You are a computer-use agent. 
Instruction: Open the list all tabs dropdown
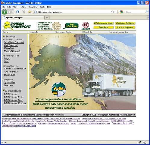pyautogui.click(x=148, y=18)
